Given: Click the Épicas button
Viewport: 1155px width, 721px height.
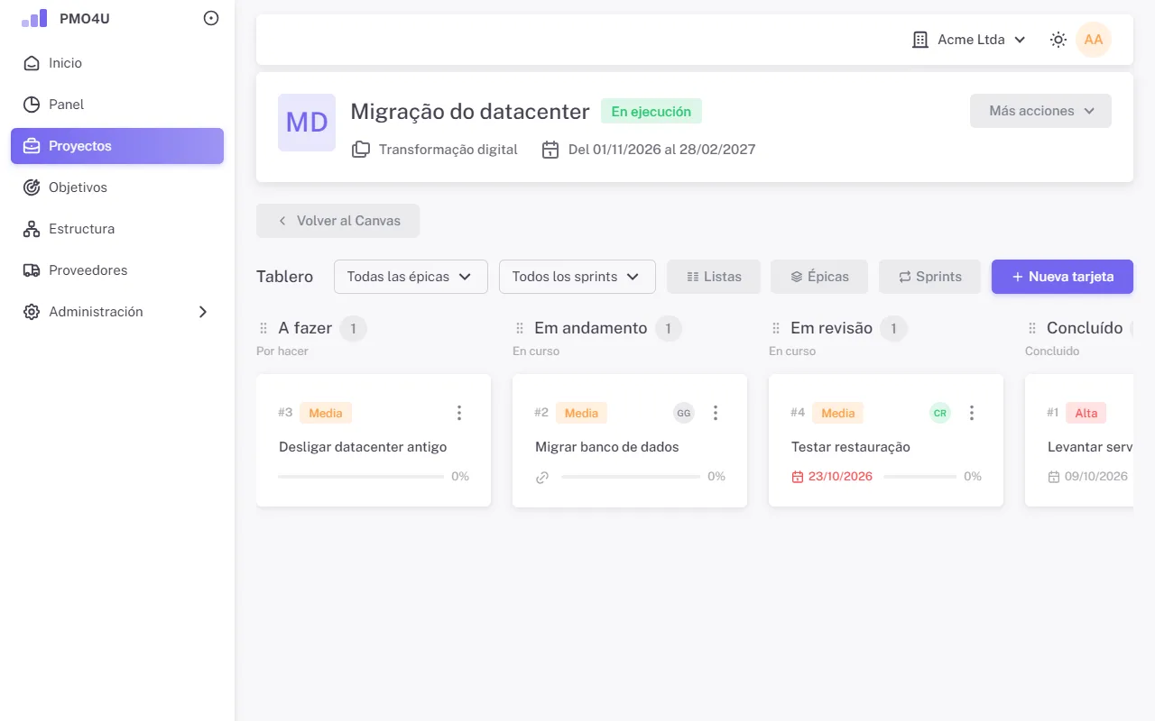Looking at the screenshot, I should [x=819, y=277].
